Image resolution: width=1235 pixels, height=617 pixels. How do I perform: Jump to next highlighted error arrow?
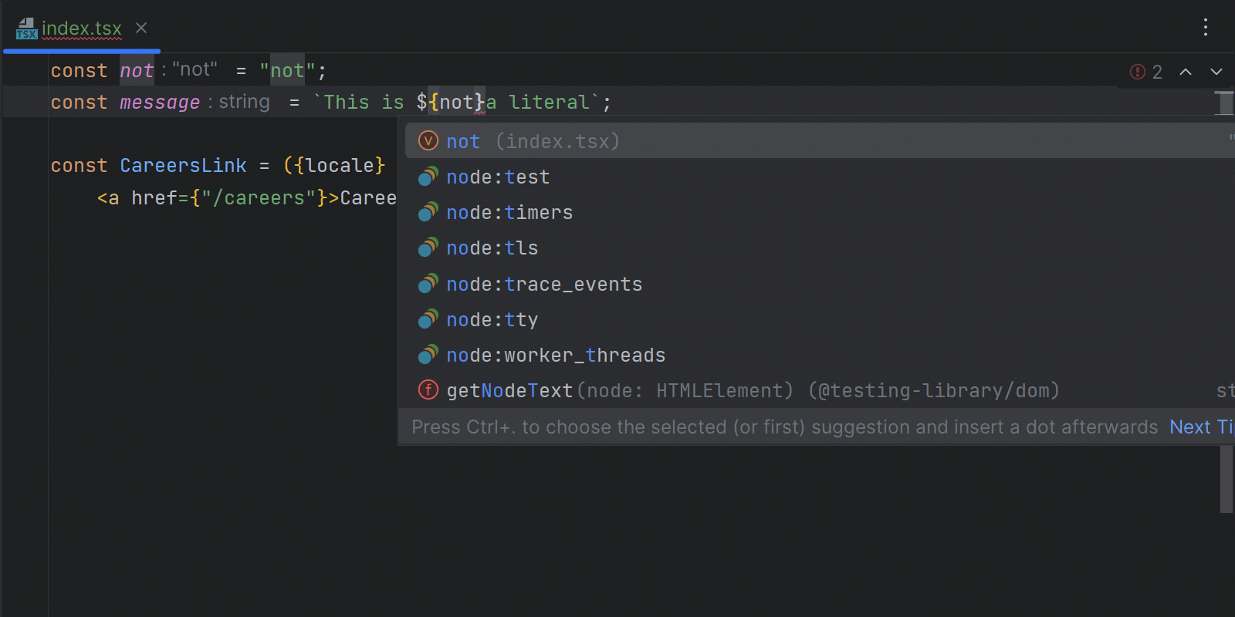1216,72
